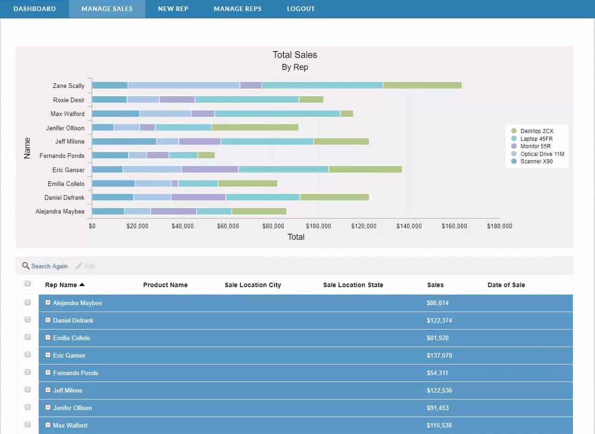The height and width of the screenshot is (434, 595).
Task: Open Manage Reps in navigation
Action: (237, 9)
